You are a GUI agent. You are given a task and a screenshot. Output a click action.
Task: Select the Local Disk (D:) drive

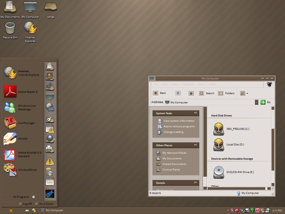click(x=229, y=145)
